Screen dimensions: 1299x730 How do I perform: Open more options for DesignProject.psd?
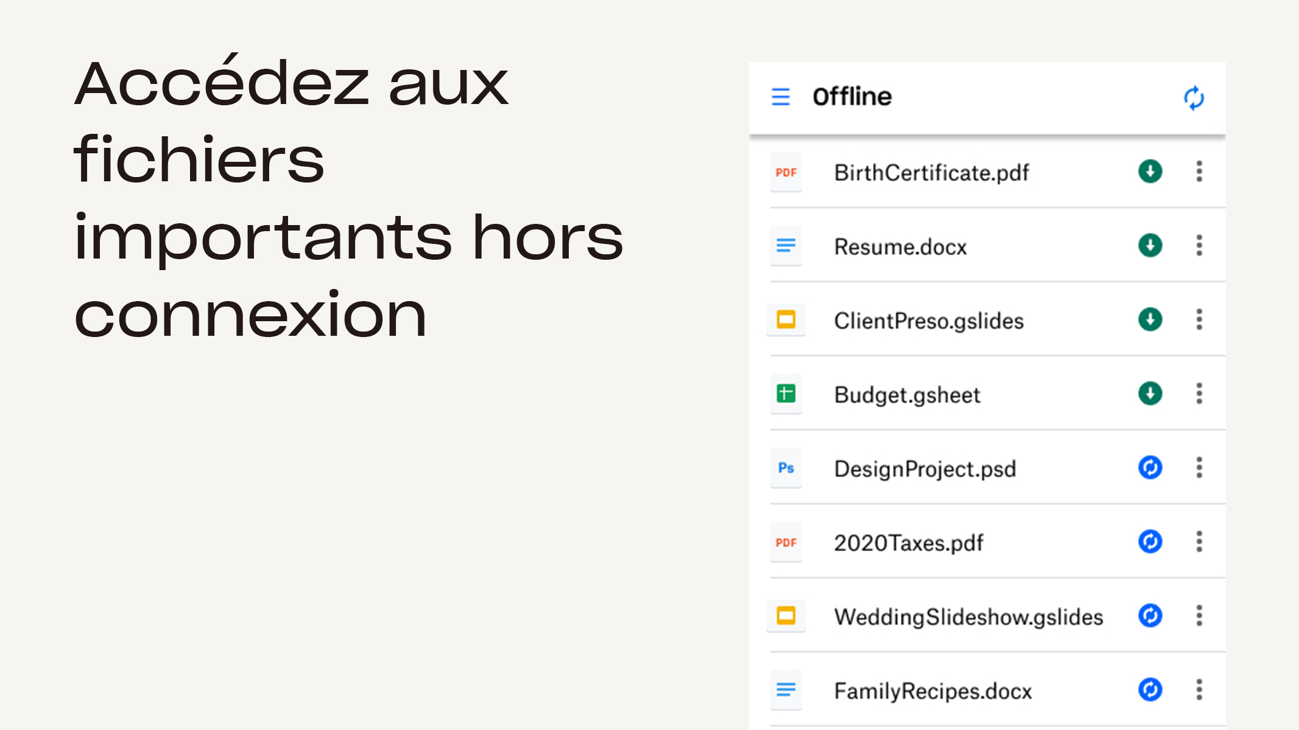(1199, 468)
